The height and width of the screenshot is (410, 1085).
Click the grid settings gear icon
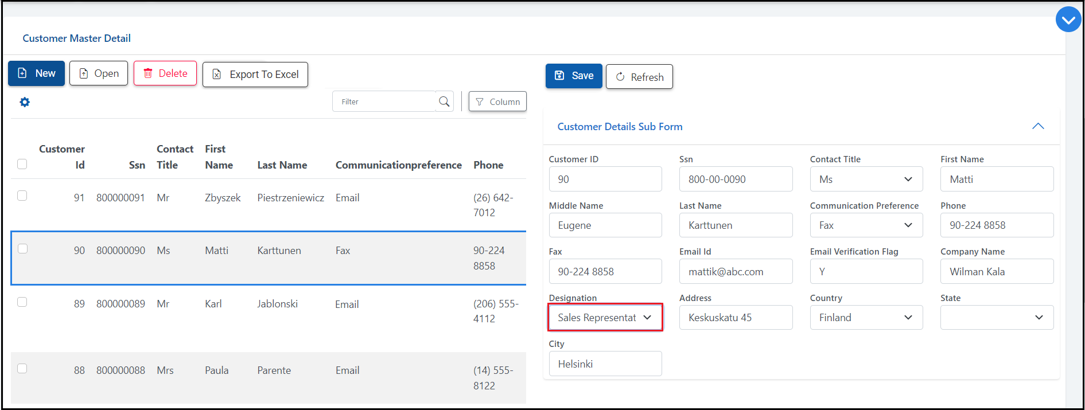(x=25, y=102)
